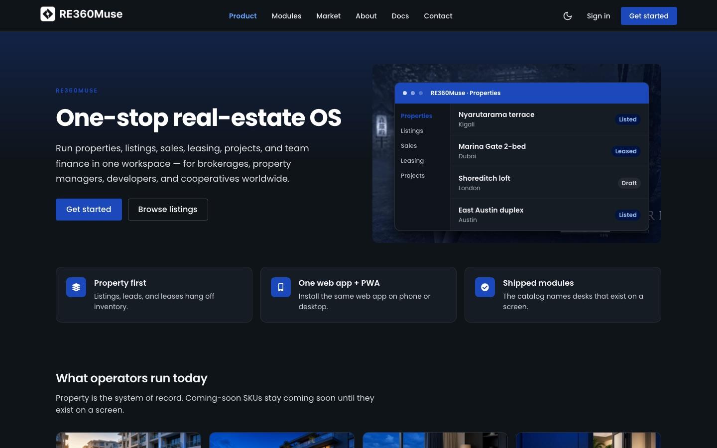Click the One web app + PWA title

point(339,283)
